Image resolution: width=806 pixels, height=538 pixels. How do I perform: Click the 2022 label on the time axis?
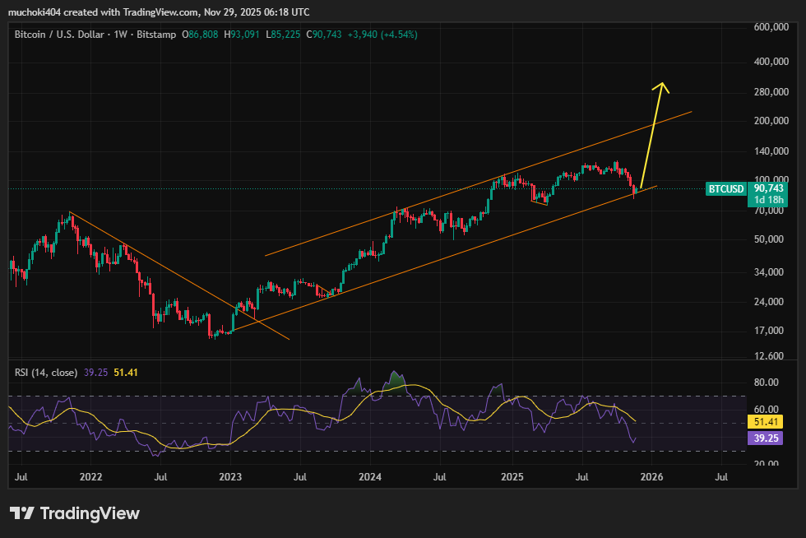pyautogui.click(x=90, y=476)
